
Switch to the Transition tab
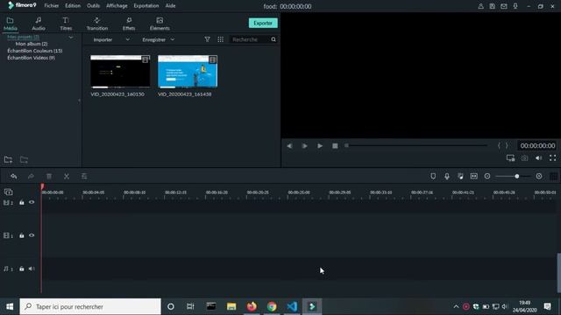(97, 24)
